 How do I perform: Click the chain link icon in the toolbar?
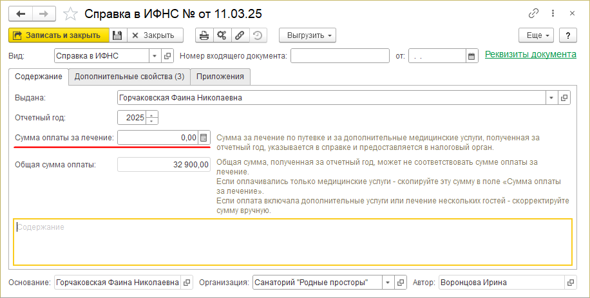point(240,35)
